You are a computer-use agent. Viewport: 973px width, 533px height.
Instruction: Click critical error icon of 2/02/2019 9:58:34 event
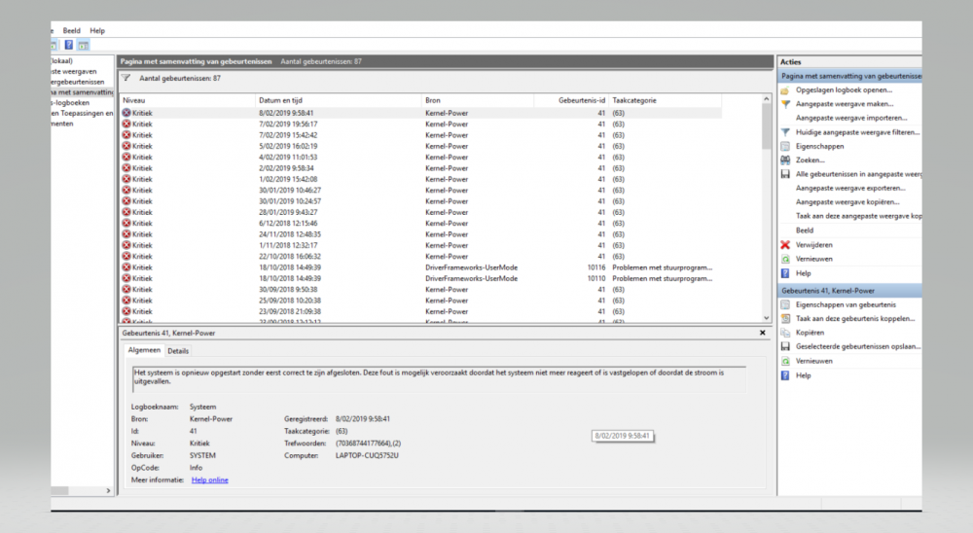tap(126, 168)
